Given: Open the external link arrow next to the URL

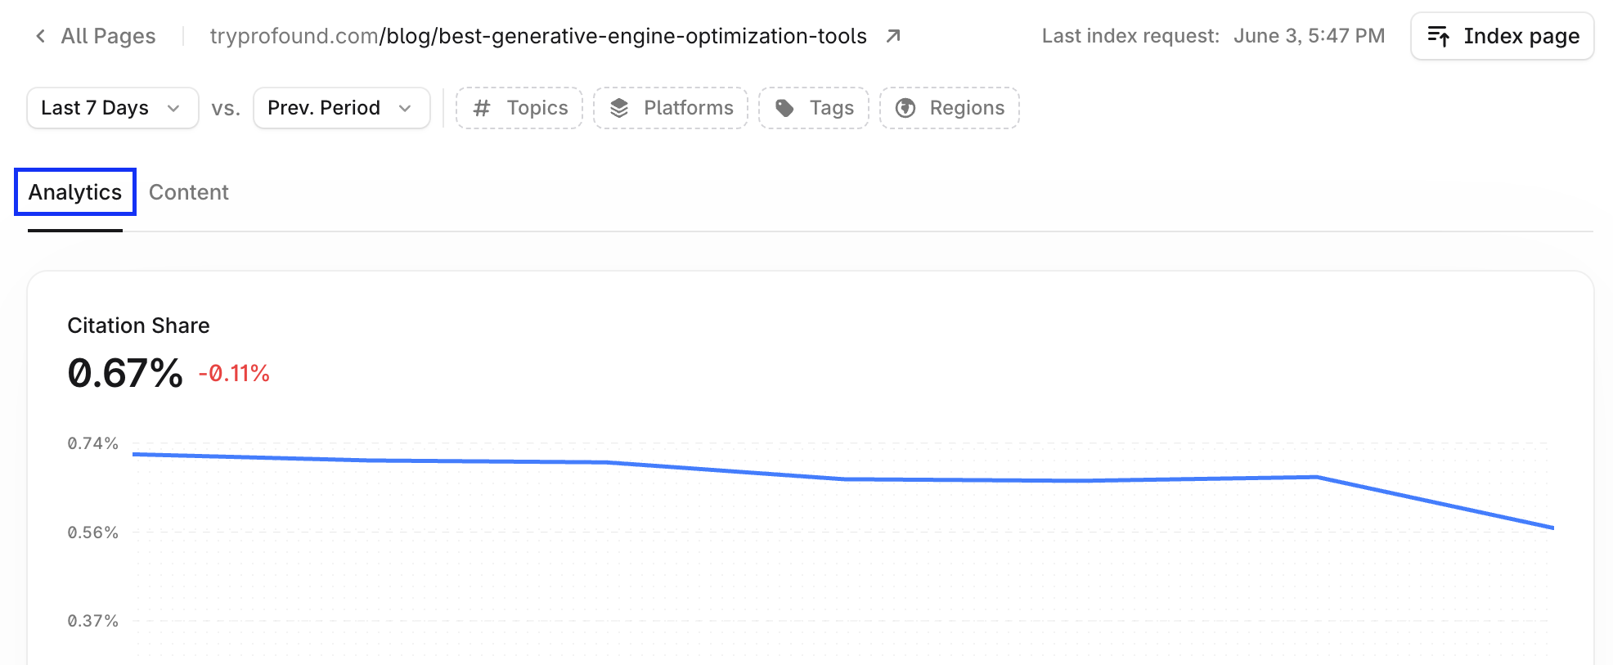Looking at the screenshot, I should (893, 36).
